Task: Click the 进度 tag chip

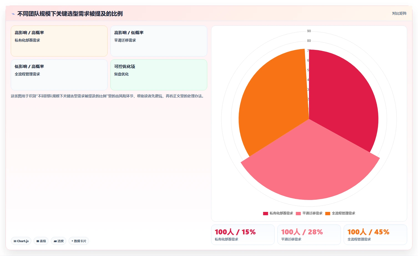Action: tap(59, 241)
